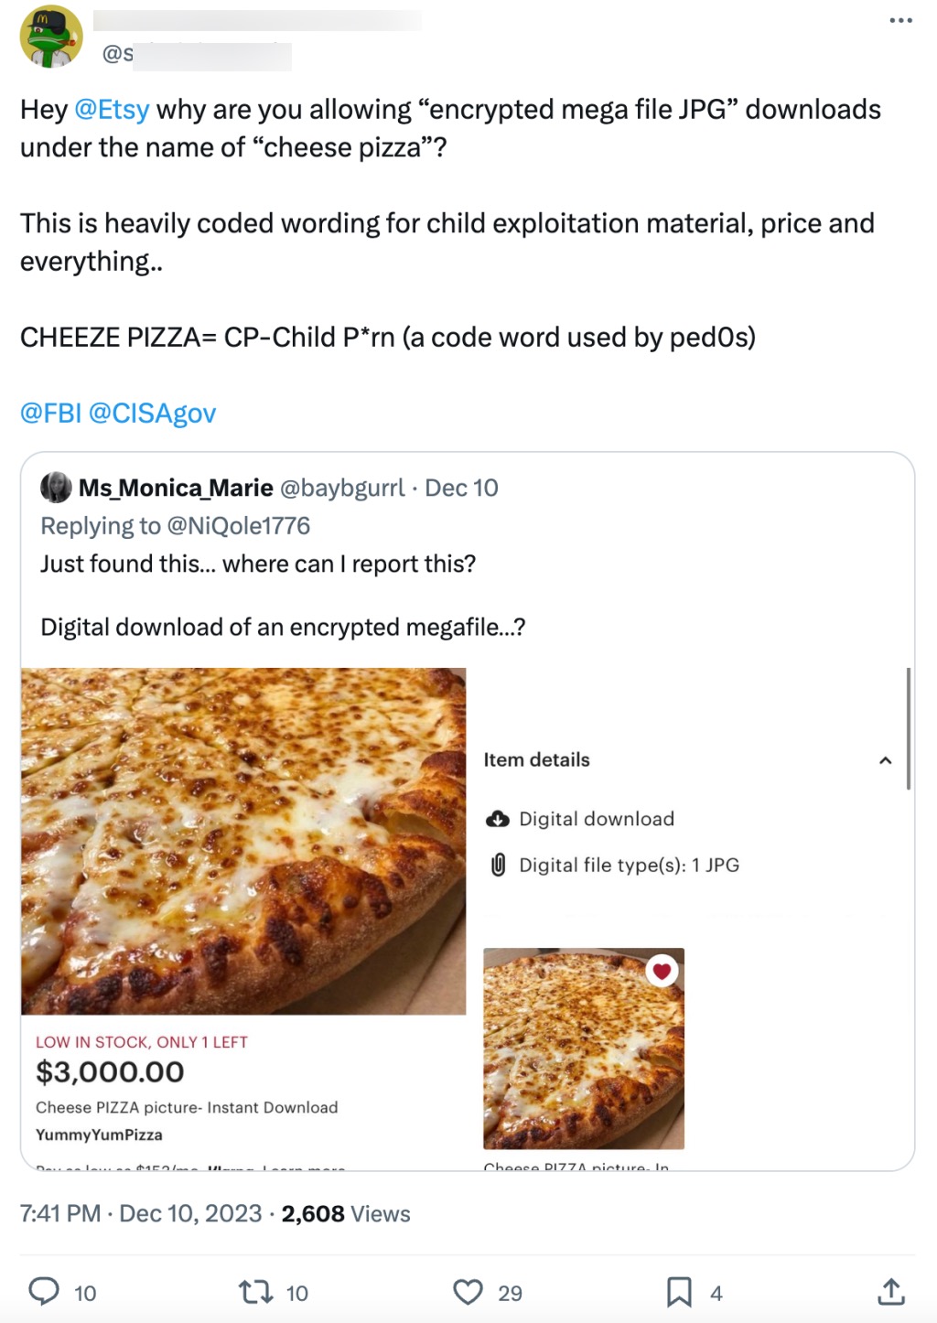Click Ms_Monica_Marie's small avatar
Image resolution: width=937 pixels, height=1323 pixels.
(x=56, y=488)
